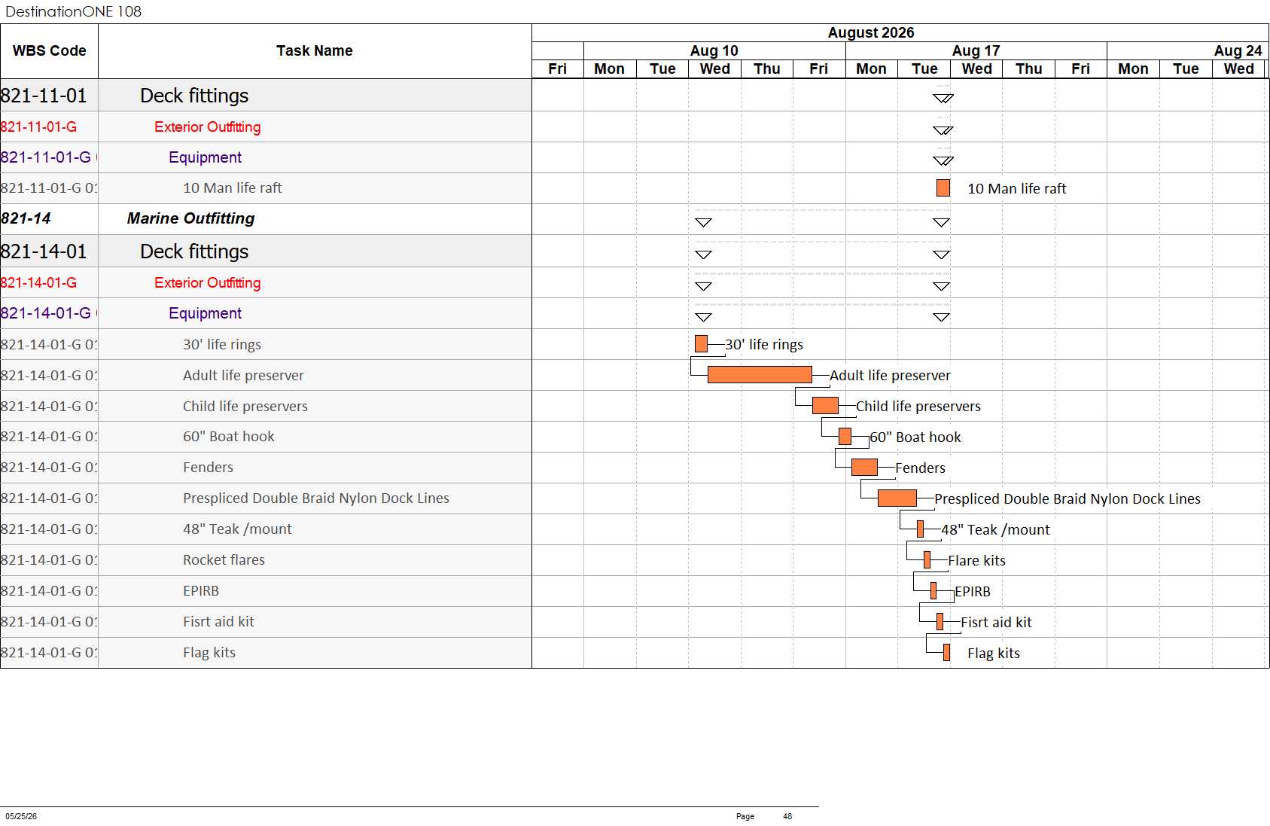
Task: Select Adult life preserver in Task Name column
Action: (244, 375)
